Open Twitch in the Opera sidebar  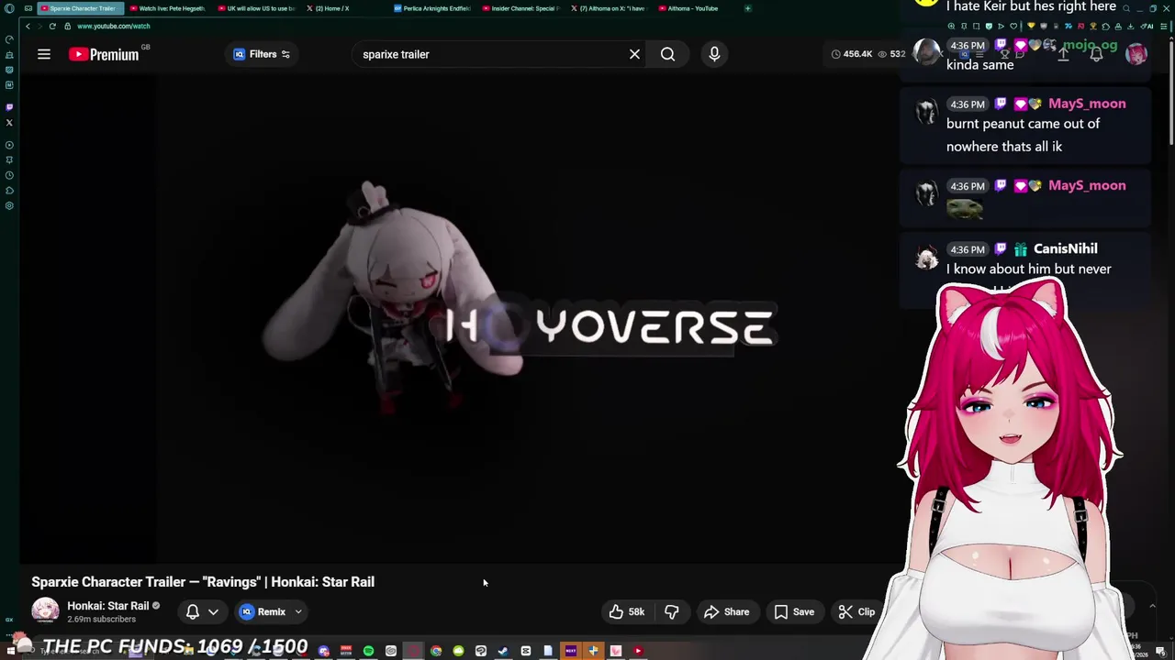(9, 107)
